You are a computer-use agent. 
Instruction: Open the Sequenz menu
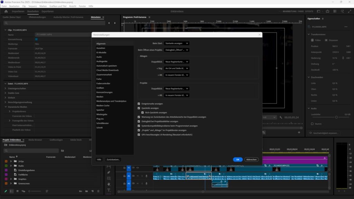click(33, 6)
